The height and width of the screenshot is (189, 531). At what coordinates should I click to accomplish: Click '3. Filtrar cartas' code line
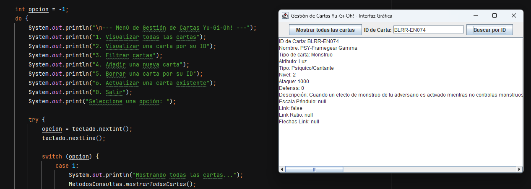pos(95,55)
